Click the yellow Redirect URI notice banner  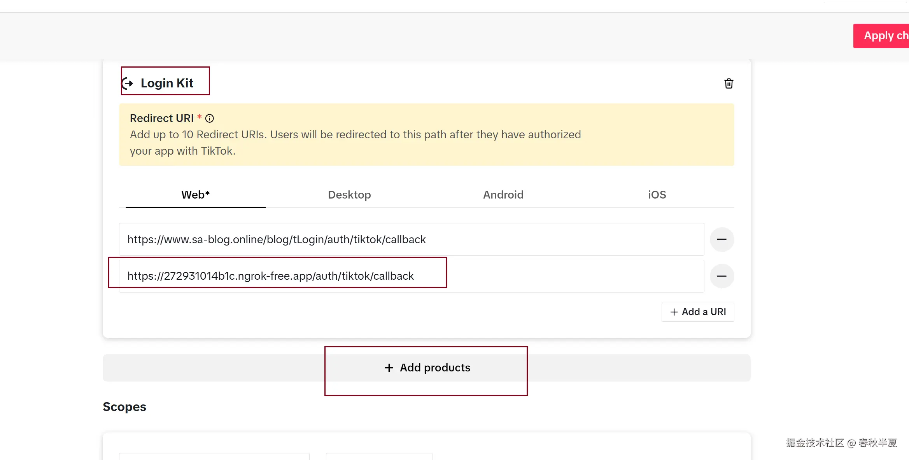tap(427, 135)
